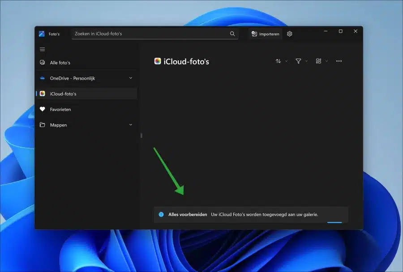Select iCloud-foto's in sidebar
The image size is (403, 272).
coord(86,94)
